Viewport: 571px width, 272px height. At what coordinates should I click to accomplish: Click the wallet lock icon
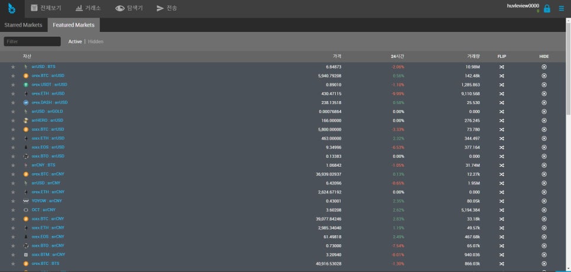pyautogui.click(x=547, y=9)
